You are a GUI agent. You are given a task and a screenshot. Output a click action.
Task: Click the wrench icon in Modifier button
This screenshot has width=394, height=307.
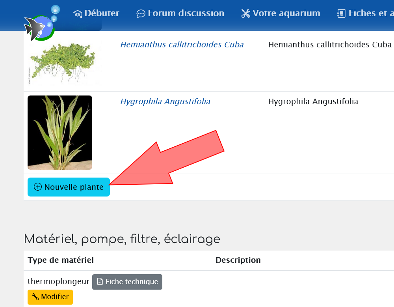coord(35,297)
